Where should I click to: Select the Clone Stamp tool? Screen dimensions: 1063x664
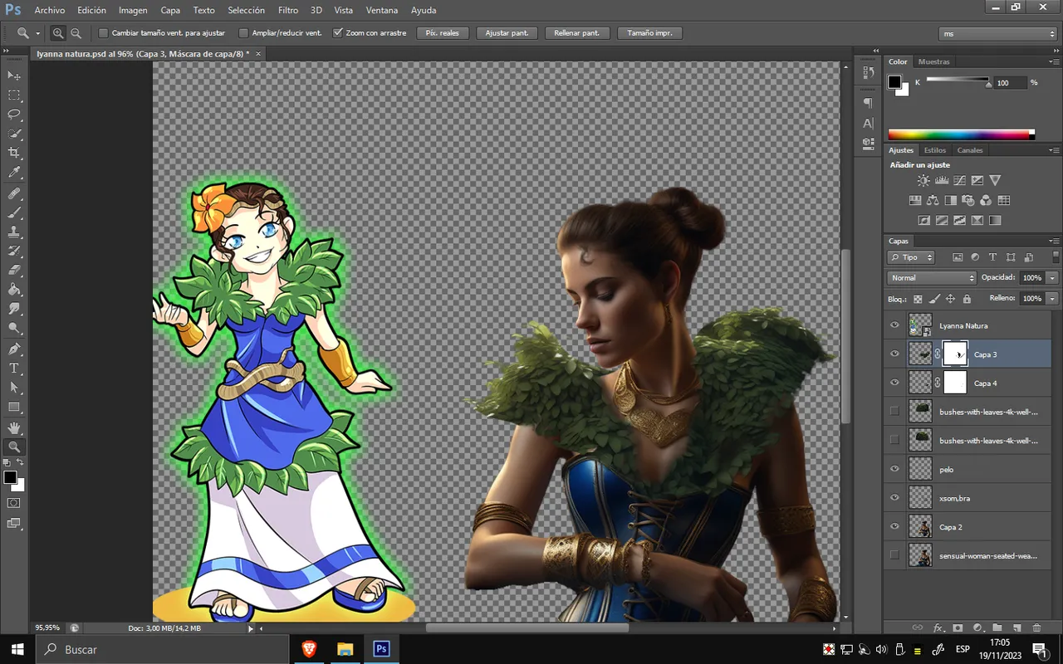coord(14,232)
